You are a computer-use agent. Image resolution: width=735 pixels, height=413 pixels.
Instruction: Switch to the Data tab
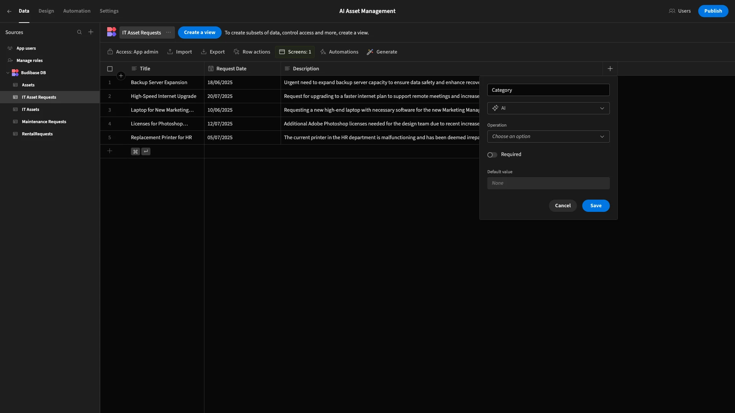click(x=24, y=11)
